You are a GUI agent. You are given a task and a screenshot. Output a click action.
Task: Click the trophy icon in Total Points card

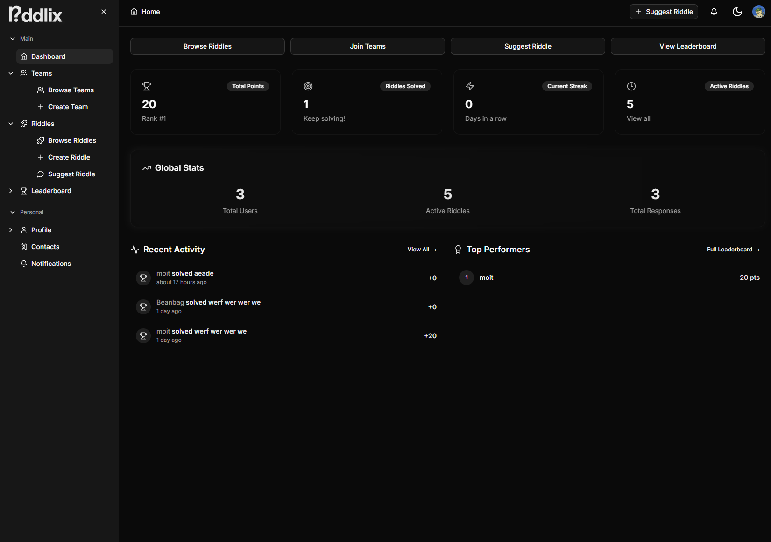147,86
